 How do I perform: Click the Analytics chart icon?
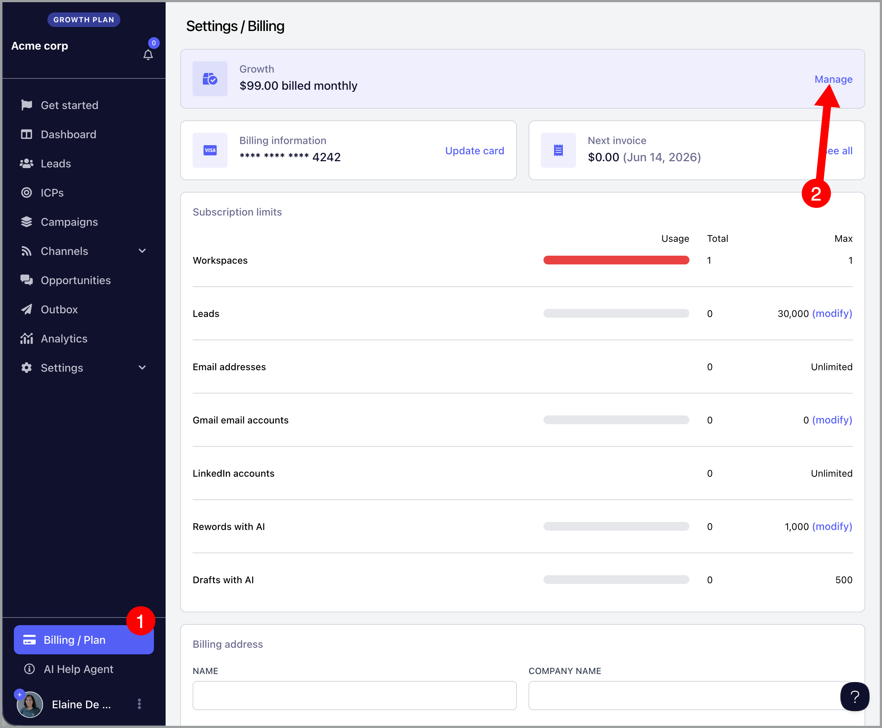pos(26,338)
